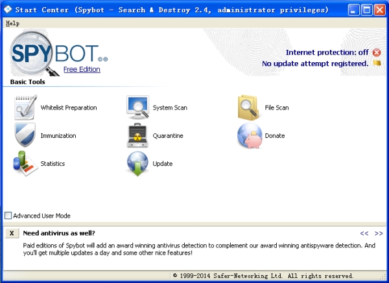Click the Donate piggy bank icon
The width and height of the screenshot is (389, 283).
pyautogui.click(x=250, y=135)
